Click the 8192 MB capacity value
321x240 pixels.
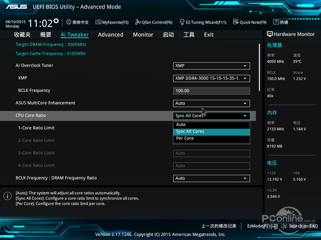point(274,146)
